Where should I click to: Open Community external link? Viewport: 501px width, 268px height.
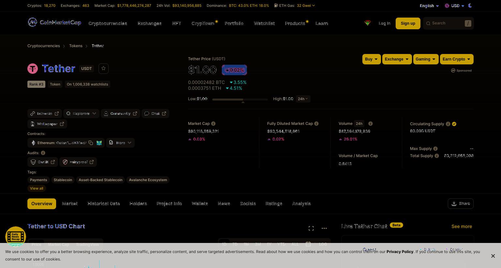point(120,114)
